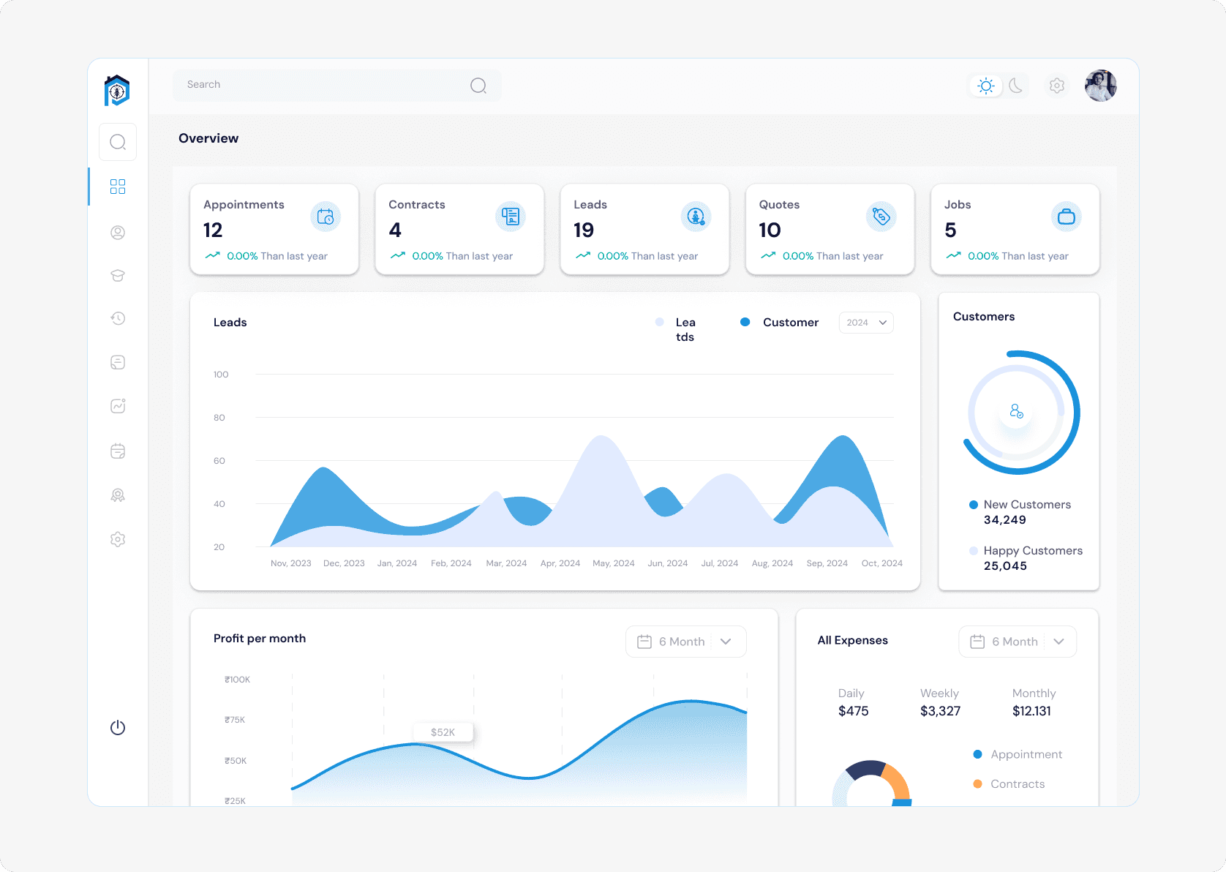
Task: Open the notes message icon in the sidebar
Action: pyautogui.click(x=118, y=362)
